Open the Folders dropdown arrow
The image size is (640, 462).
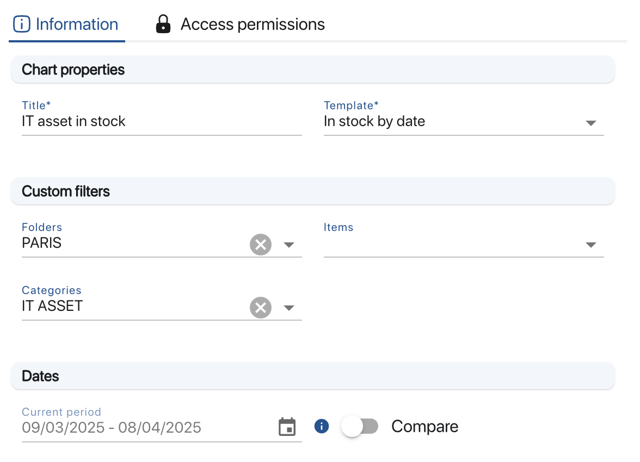289,245
